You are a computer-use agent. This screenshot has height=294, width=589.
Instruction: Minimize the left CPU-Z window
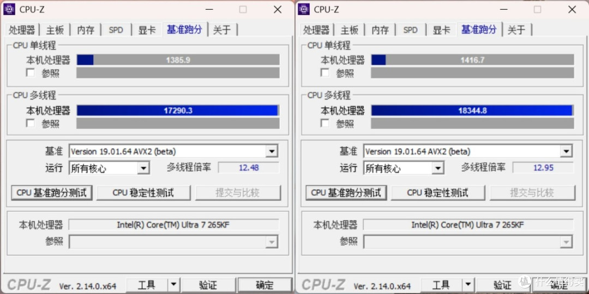click(208, 9)
